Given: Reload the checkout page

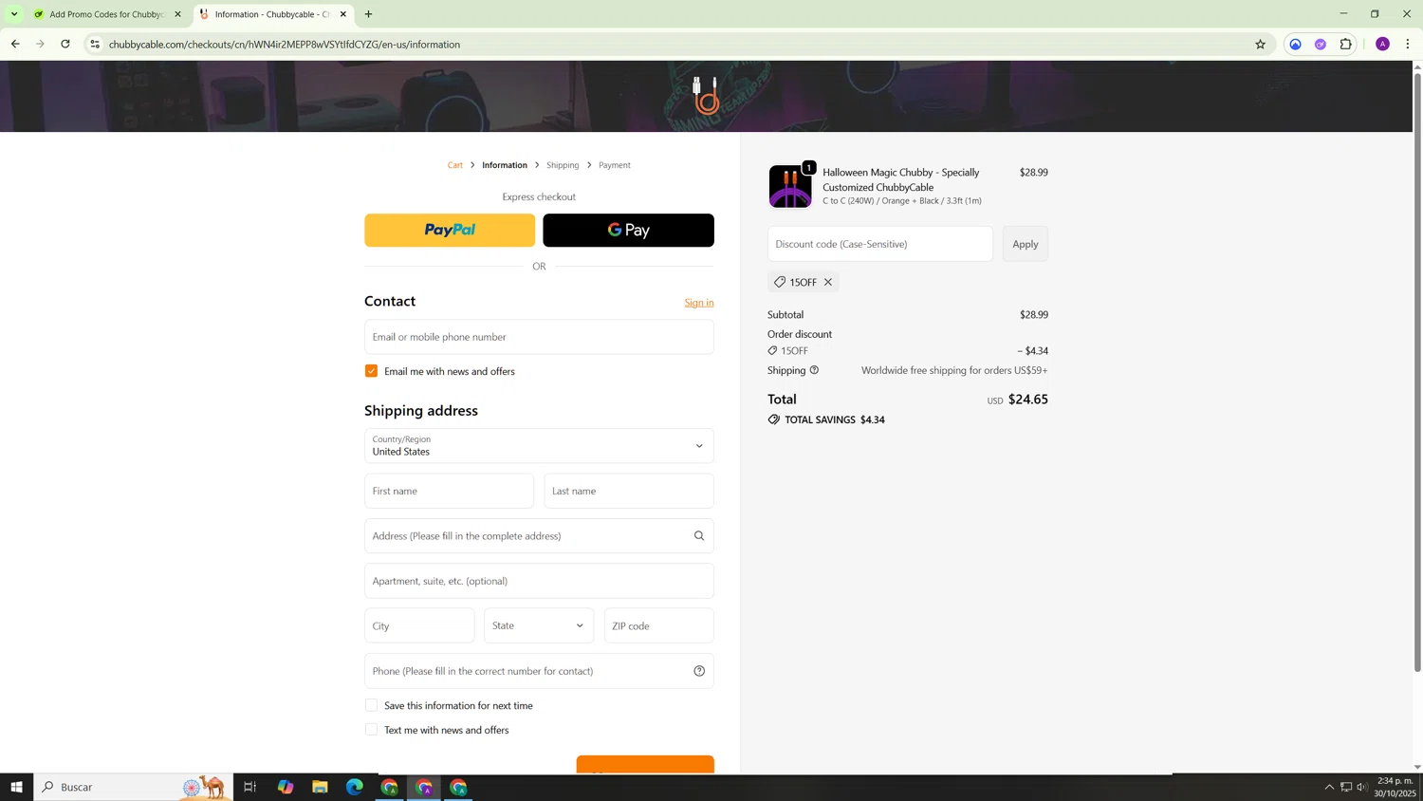Looking at the screenshot, I should (x=65, y=45).
